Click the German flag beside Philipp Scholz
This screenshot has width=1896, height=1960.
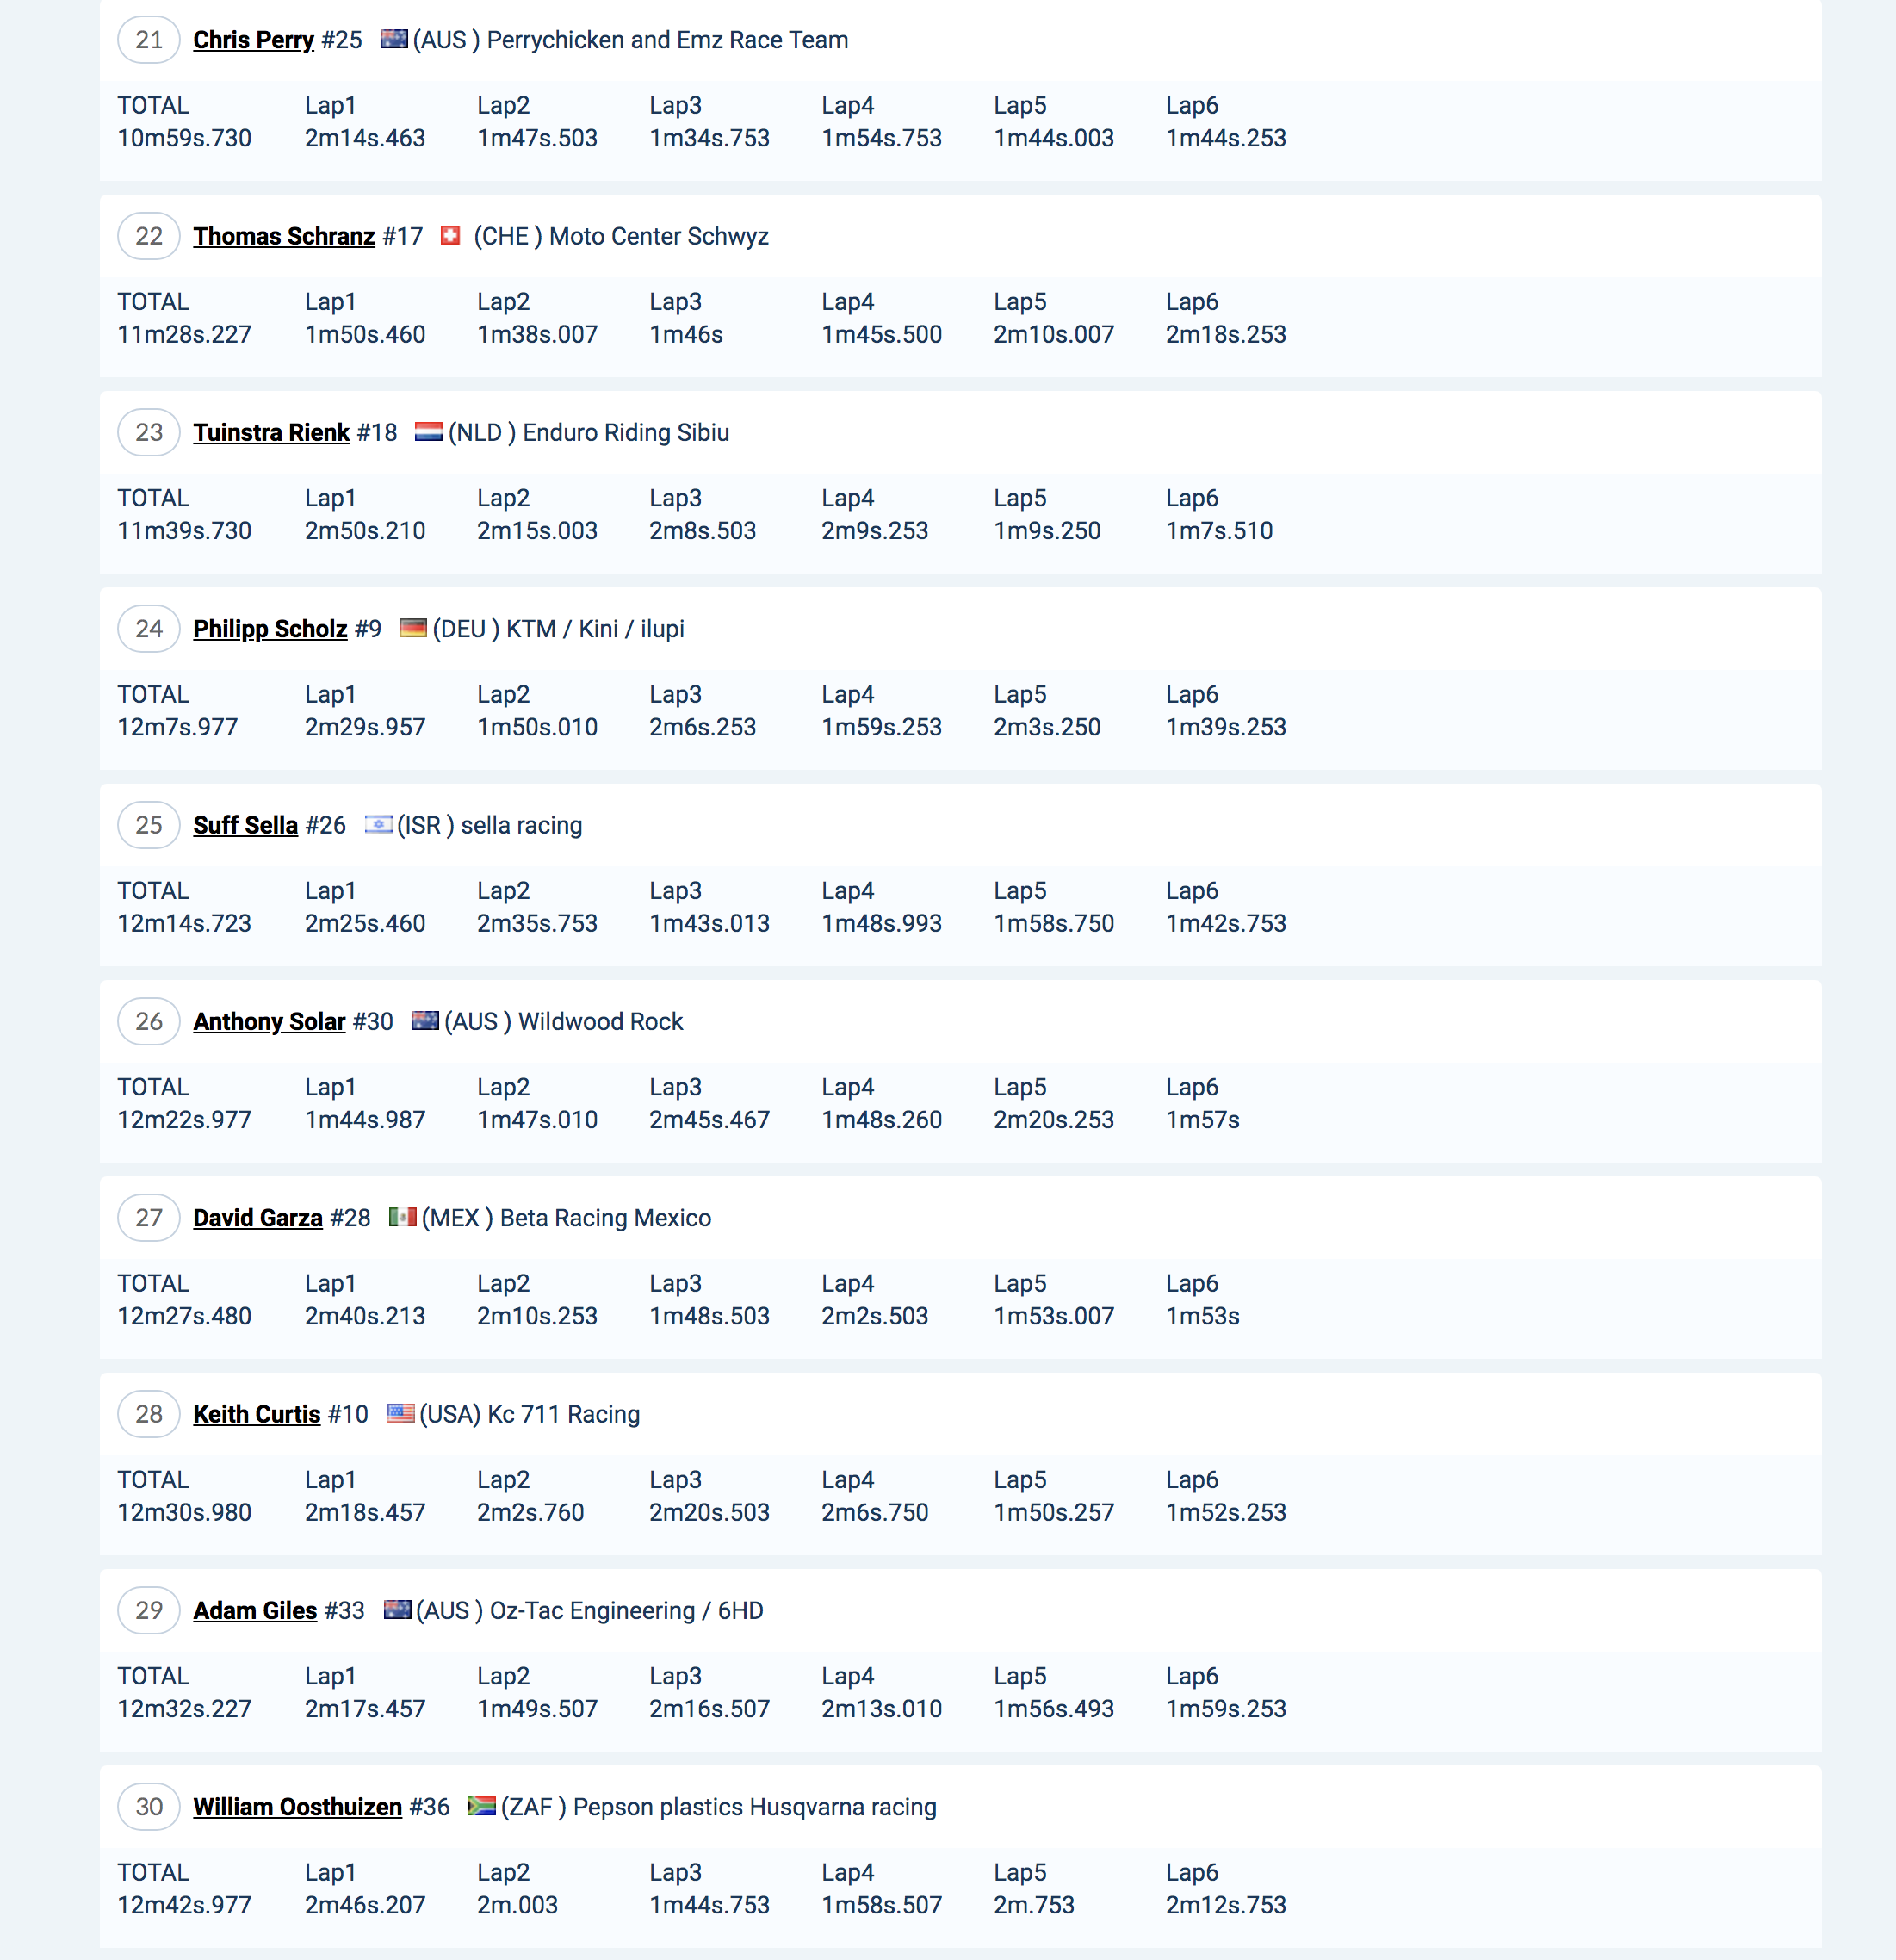click(412, 628)
